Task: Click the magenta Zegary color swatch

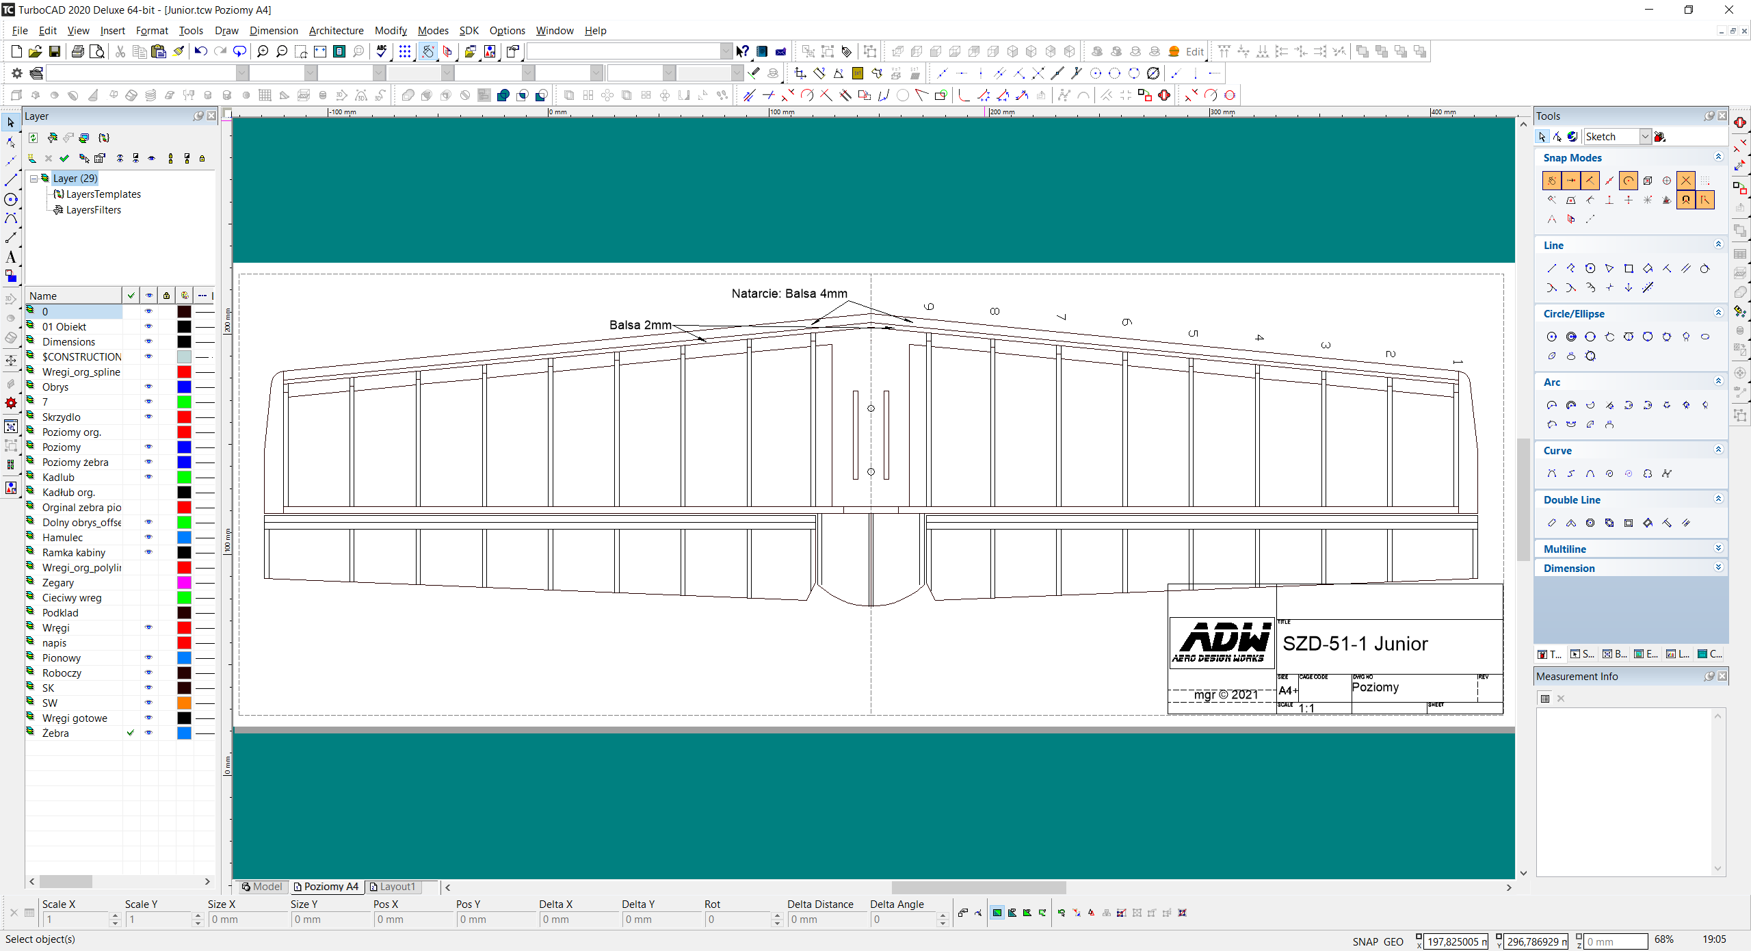Action: 184,582
